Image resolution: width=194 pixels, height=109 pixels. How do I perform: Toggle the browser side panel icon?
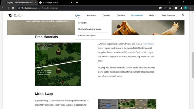pyautogui.click(x=181, y=8)
